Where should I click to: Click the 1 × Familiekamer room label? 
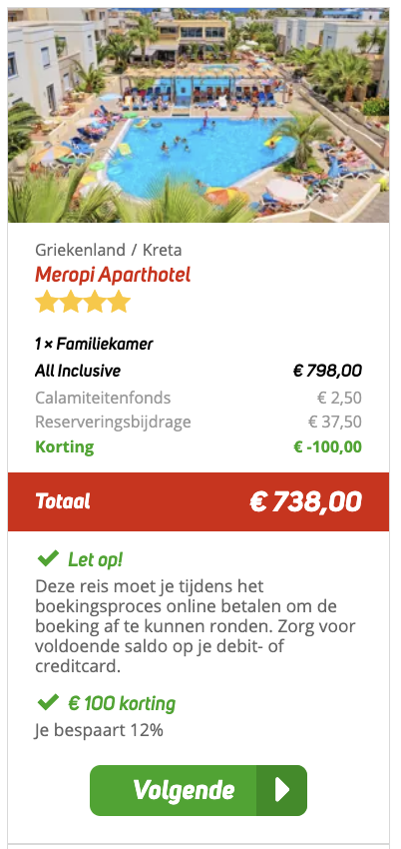pyautogui.click(x=94, y=344)
